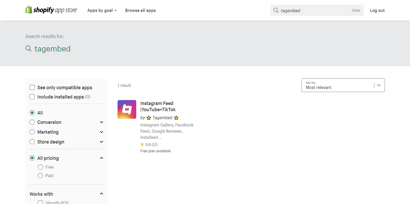Image resolution: width=410 pixels, height=204 pixels.
Task: Open Instagram Feed |YouTube+TikTok app title
Action: coord(158,106)
